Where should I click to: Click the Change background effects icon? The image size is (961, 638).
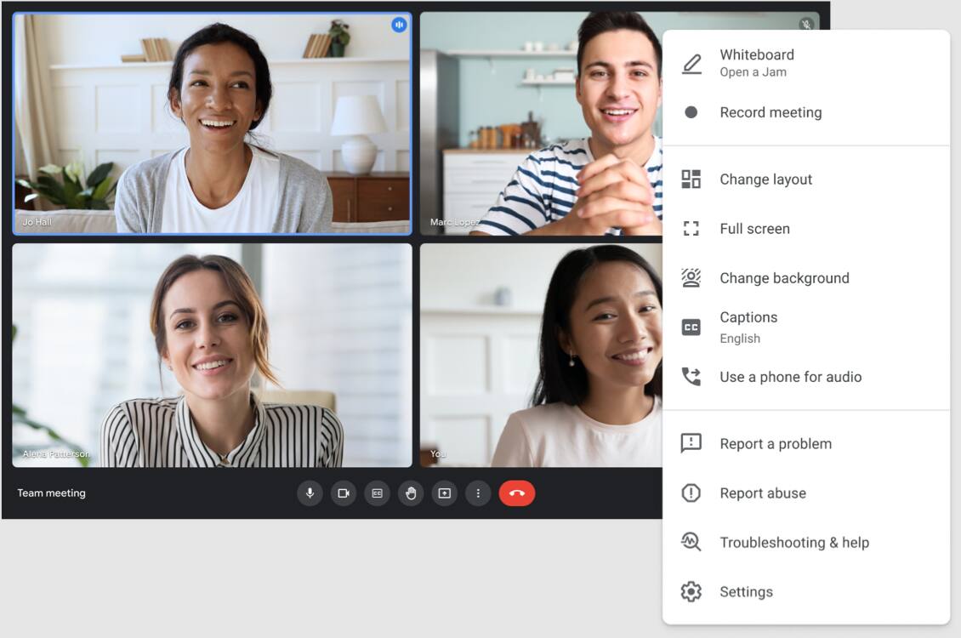[691, 277]
